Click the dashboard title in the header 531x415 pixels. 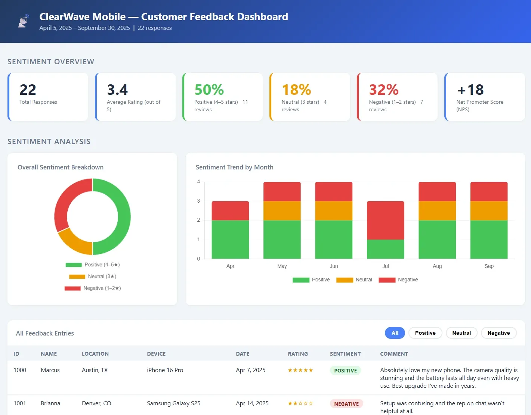click(x=164, y=17)
